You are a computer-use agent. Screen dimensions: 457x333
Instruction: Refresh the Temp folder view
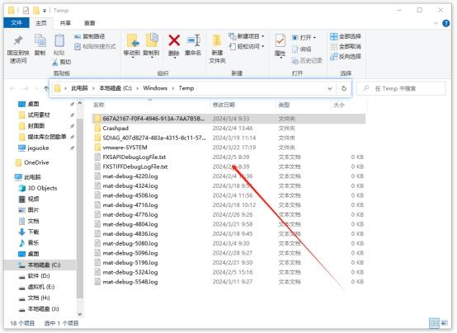(344, 88)
